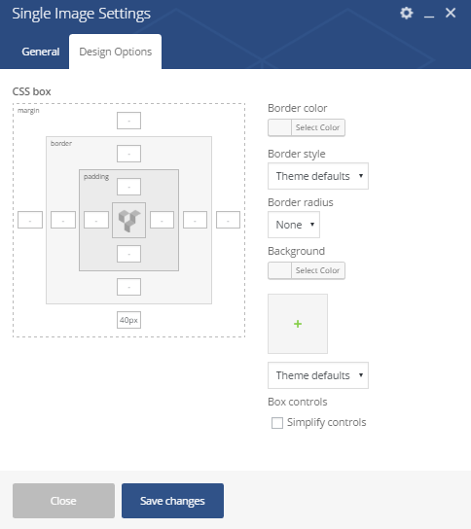The width and height of the screenshot is (471, 529).
Task: Open the settings gear icon in header
Action: pyautogui.click(x=407, y=14)
